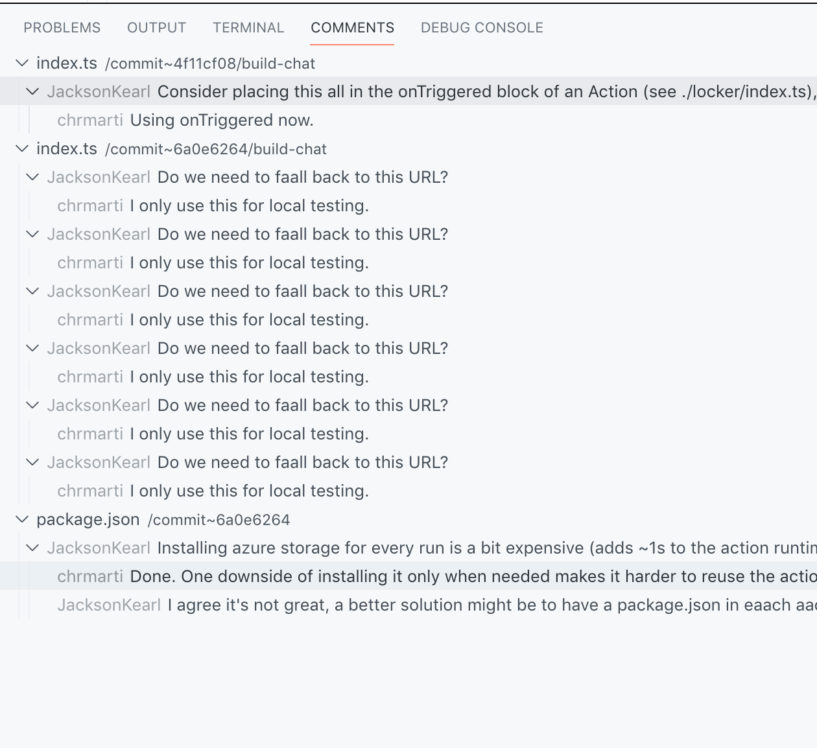
Task: Open the OUTPUT panel tab
Action: pyautogui.click(x=156, y=27)
